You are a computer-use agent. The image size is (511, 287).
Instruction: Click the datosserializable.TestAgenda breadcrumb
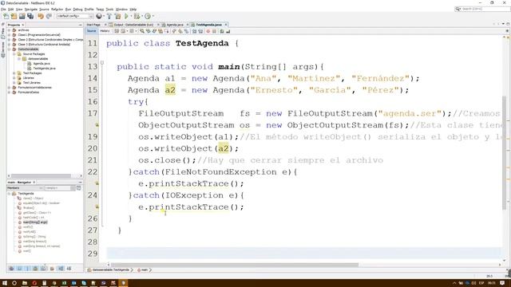110,269
